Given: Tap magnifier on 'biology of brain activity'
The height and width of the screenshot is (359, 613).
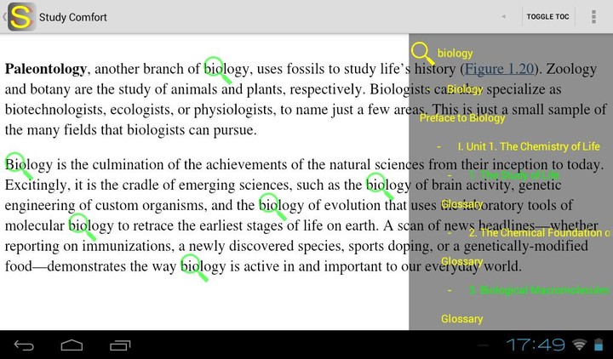Looking at the screenshot, I should click(x=379, y=185).
